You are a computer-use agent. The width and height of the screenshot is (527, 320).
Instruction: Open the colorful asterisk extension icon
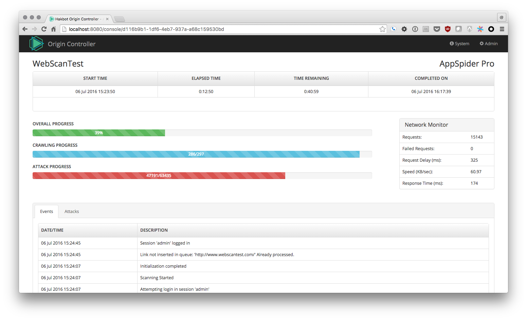(x=480, y=29)
